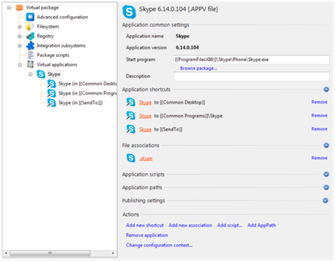Click the Filesystem folder icon
Image resolution: width=335 pixels, height=261 pixels.
point(30,26)
